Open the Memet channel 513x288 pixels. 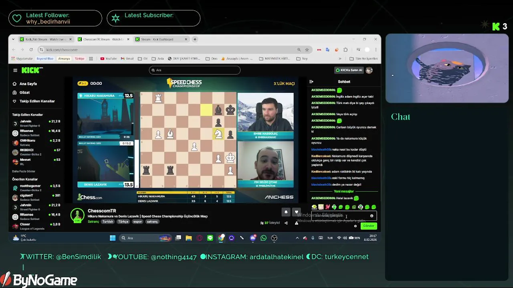(36, 161)
